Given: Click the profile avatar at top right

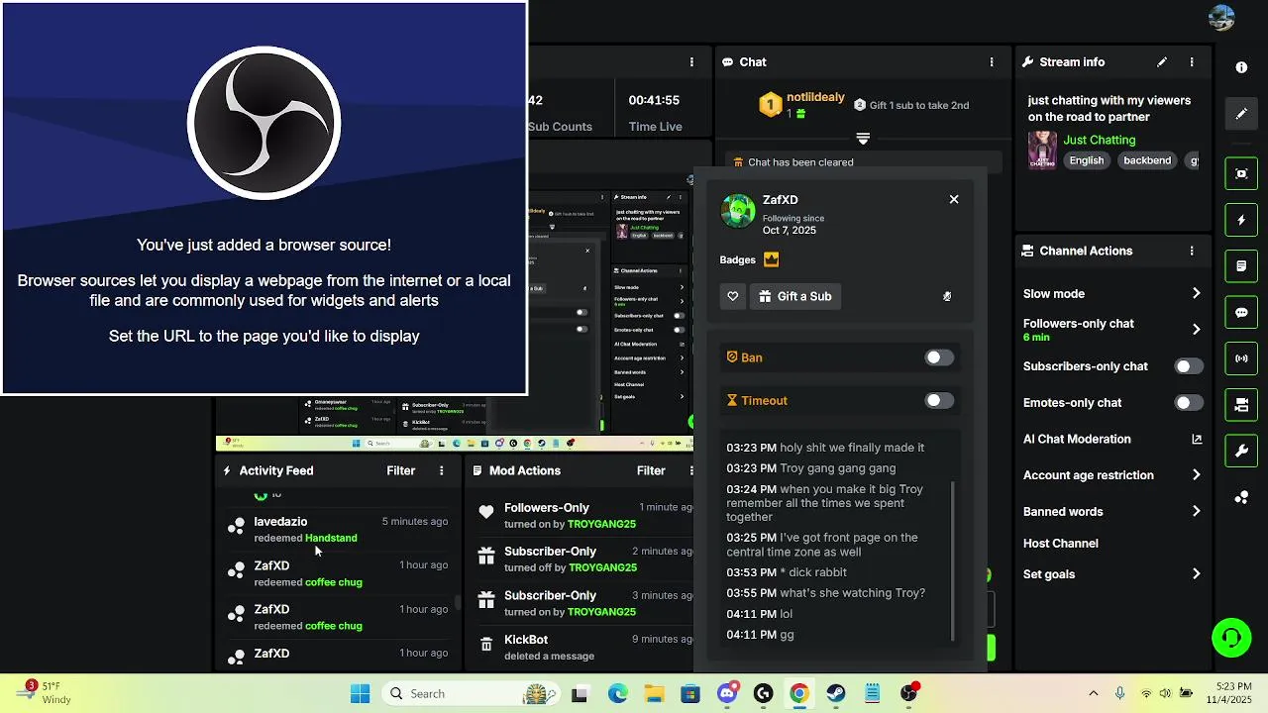Looking at the screenshot, I should [x=1221, y=17].
